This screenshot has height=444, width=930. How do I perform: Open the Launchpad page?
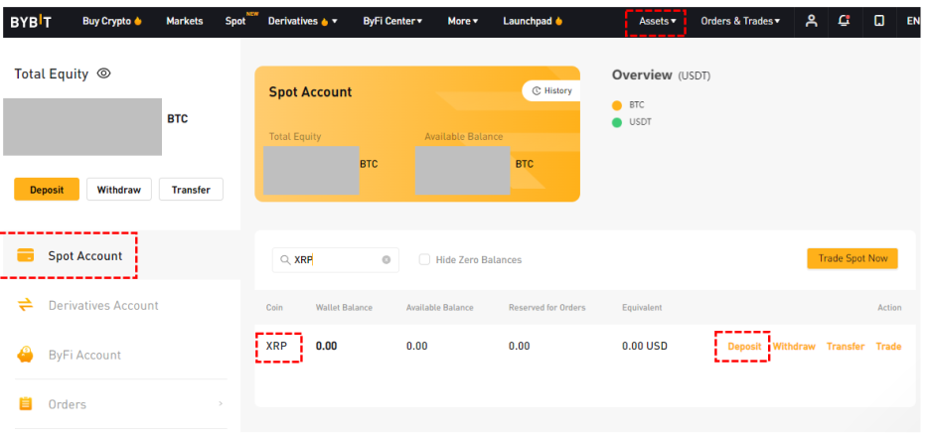pyautogui.click(x=528, y=21)
